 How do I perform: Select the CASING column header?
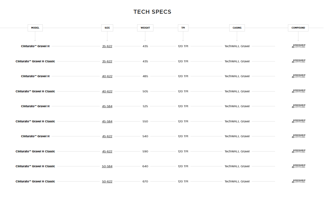[x=237, y=28]
